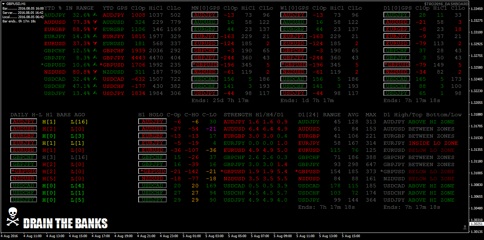Click the down arrow beside NZDUSD 80.8%
The image size is (484, 240).
pyautogui.click(x=95, y=72)
